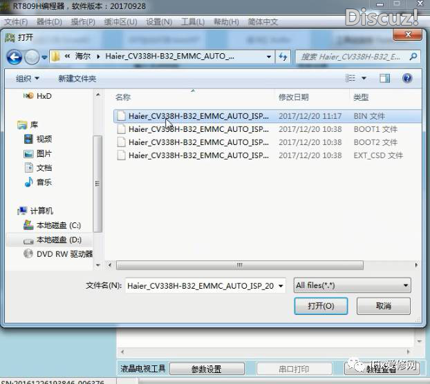
Task: Click the 打开(O) button
Action: (x=320, y=306)
